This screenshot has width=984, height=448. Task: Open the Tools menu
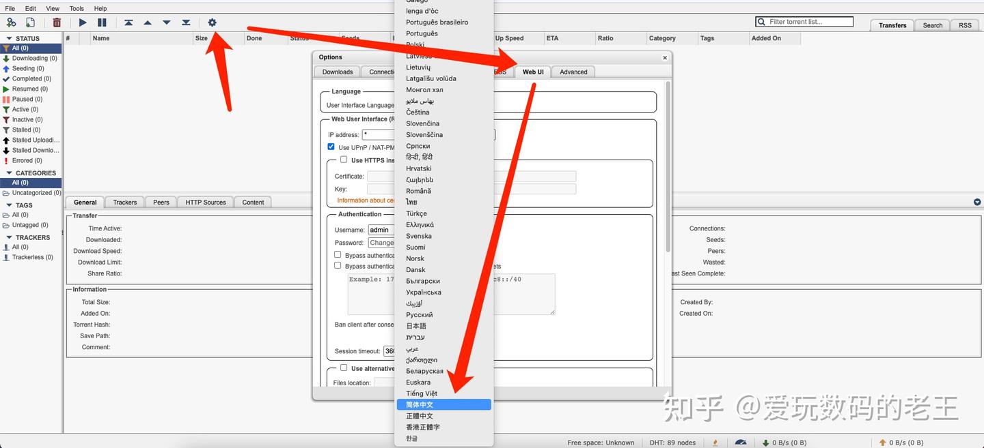coord(77,8)
